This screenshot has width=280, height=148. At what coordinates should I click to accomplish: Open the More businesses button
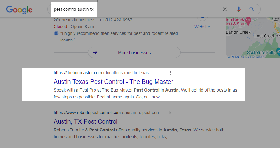pos(134,52)
